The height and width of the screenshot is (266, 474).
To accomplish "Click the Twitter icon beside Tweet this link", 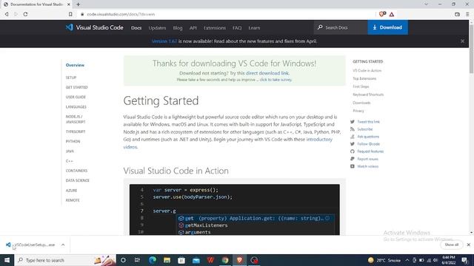I will (353, 122).
